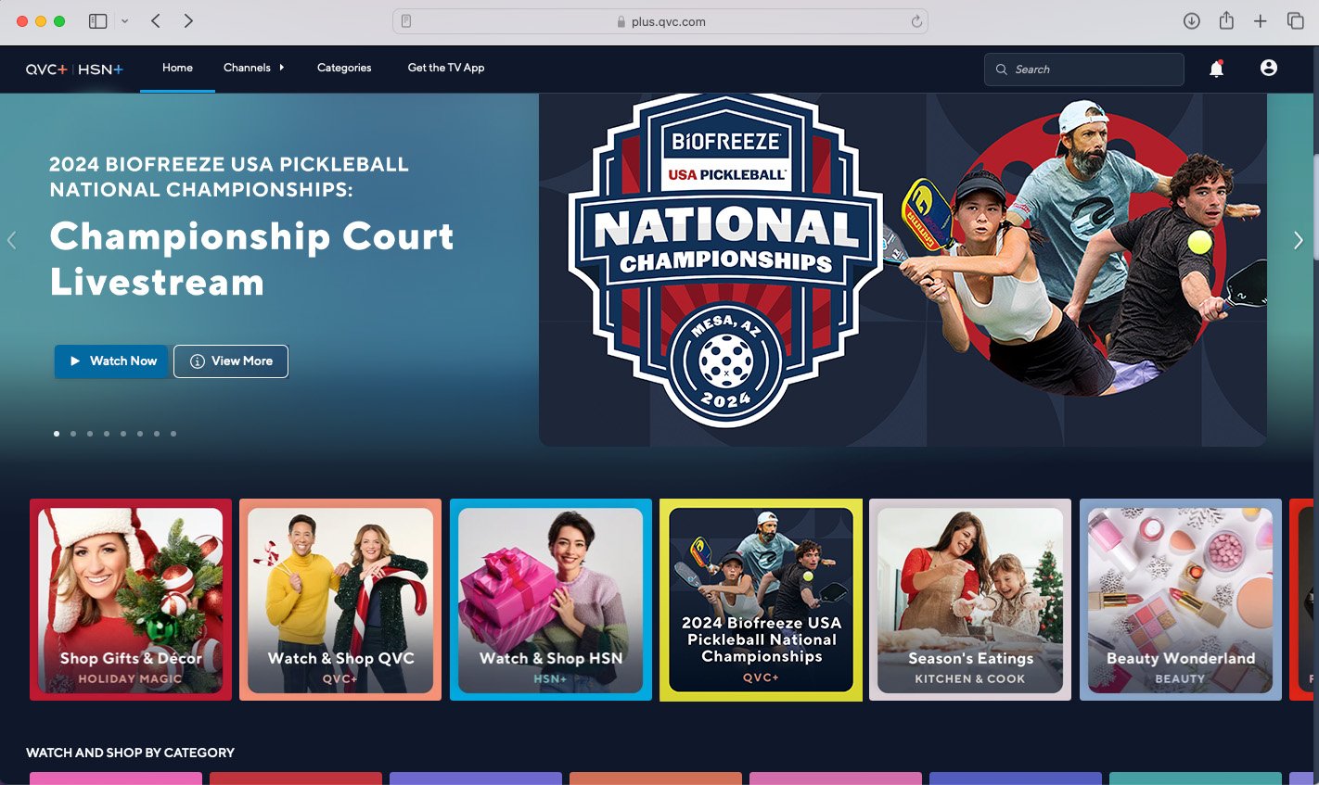Click the QVC+ HSN+ logo
Viewport: 1319px width, 785px height.
[x=74, y=70]
